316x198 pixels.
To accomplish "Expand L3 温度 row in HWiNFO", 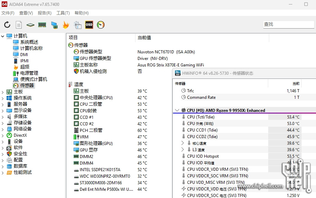I will pyautogui.click(x=183, y=149).
